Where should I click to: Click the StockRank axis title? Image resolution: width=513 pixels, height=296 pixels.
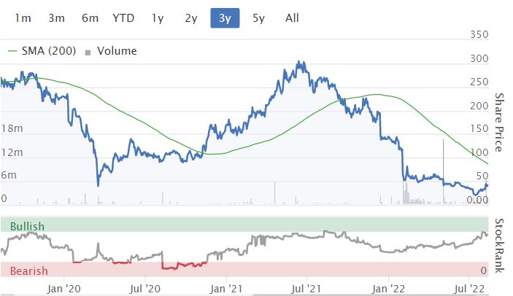pyautogui.click(x=501, y=246)
